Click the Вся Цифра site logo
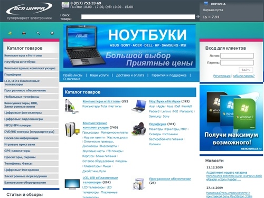The height and width of the screenshot is (198, 264). [29, 8]
